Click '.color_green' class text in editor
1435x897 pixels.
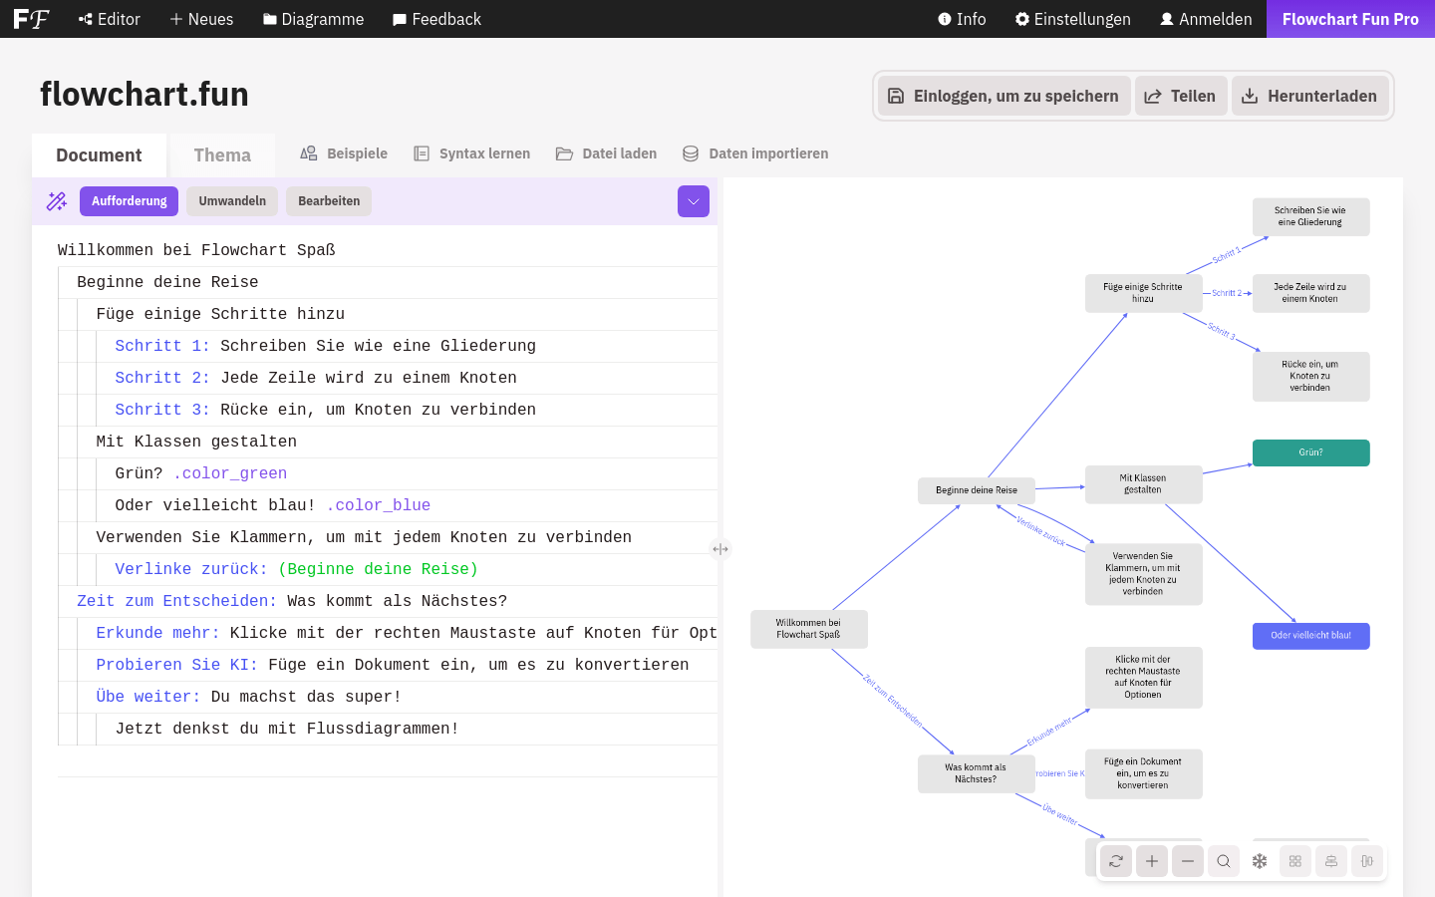(230, 473)
